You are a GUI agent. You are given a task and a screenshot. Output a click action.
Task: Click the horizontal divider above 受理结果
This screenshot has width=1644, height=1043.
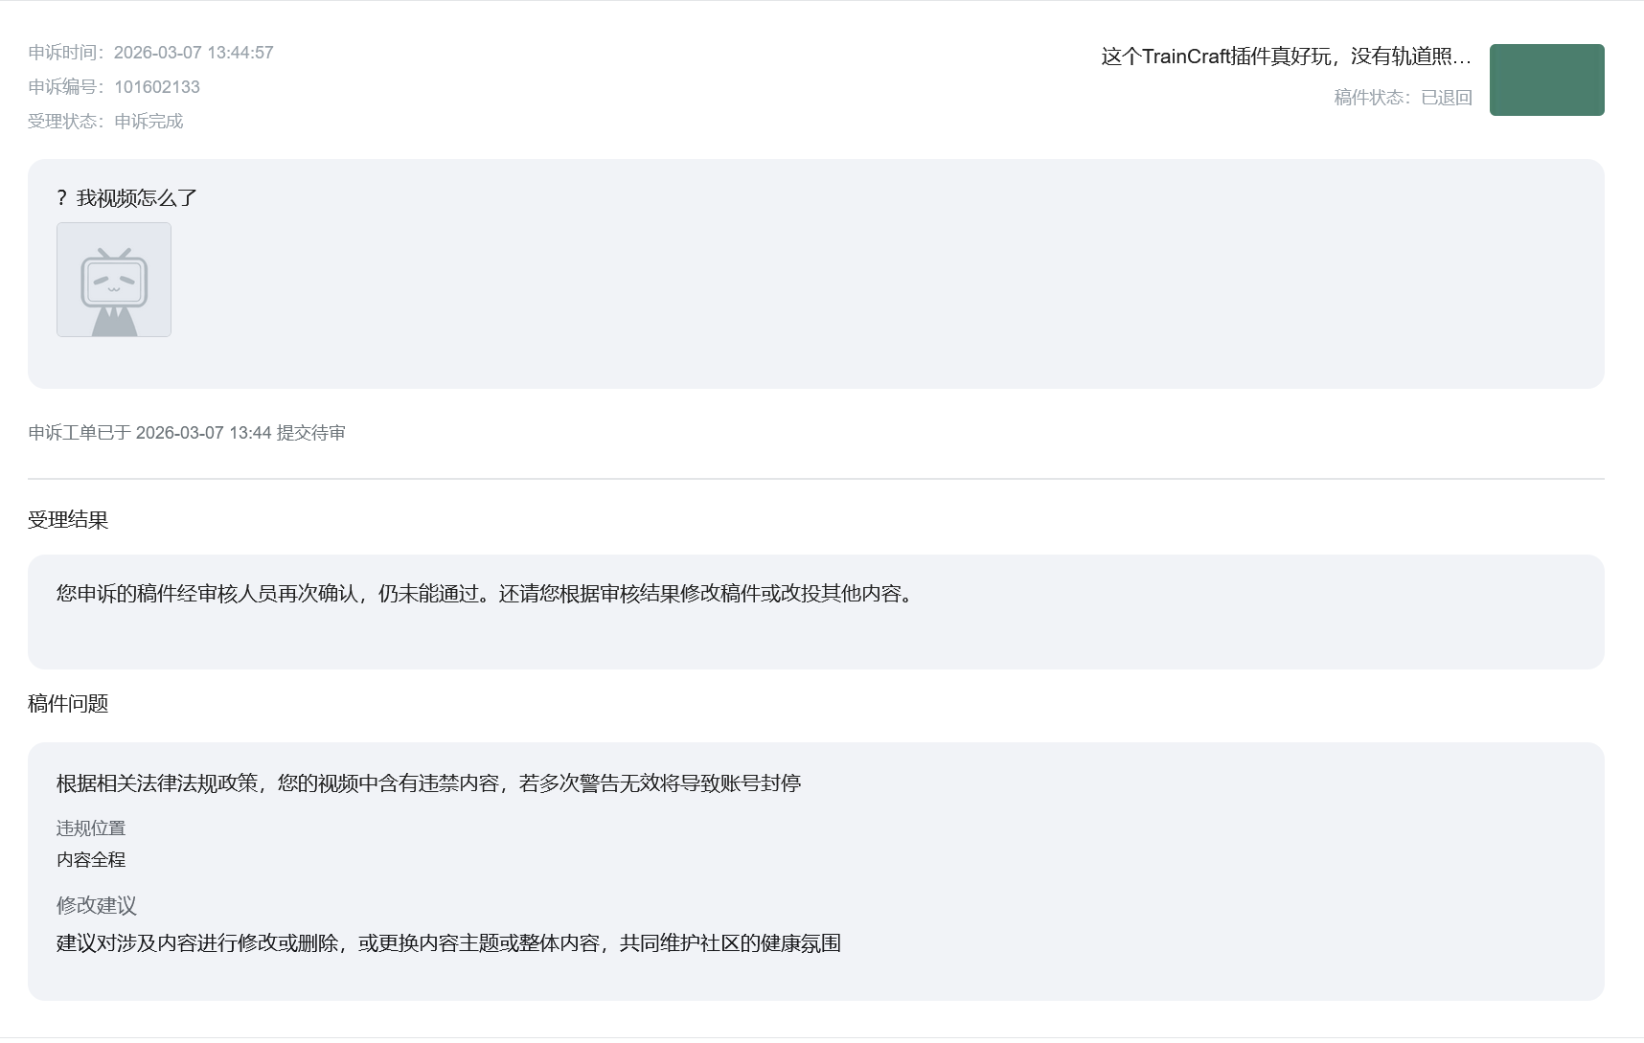815,479
